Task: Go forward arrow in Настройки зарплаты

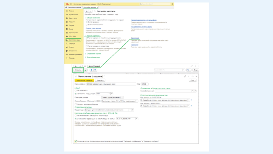Action: pyautogui.click(x=91, y=11)
